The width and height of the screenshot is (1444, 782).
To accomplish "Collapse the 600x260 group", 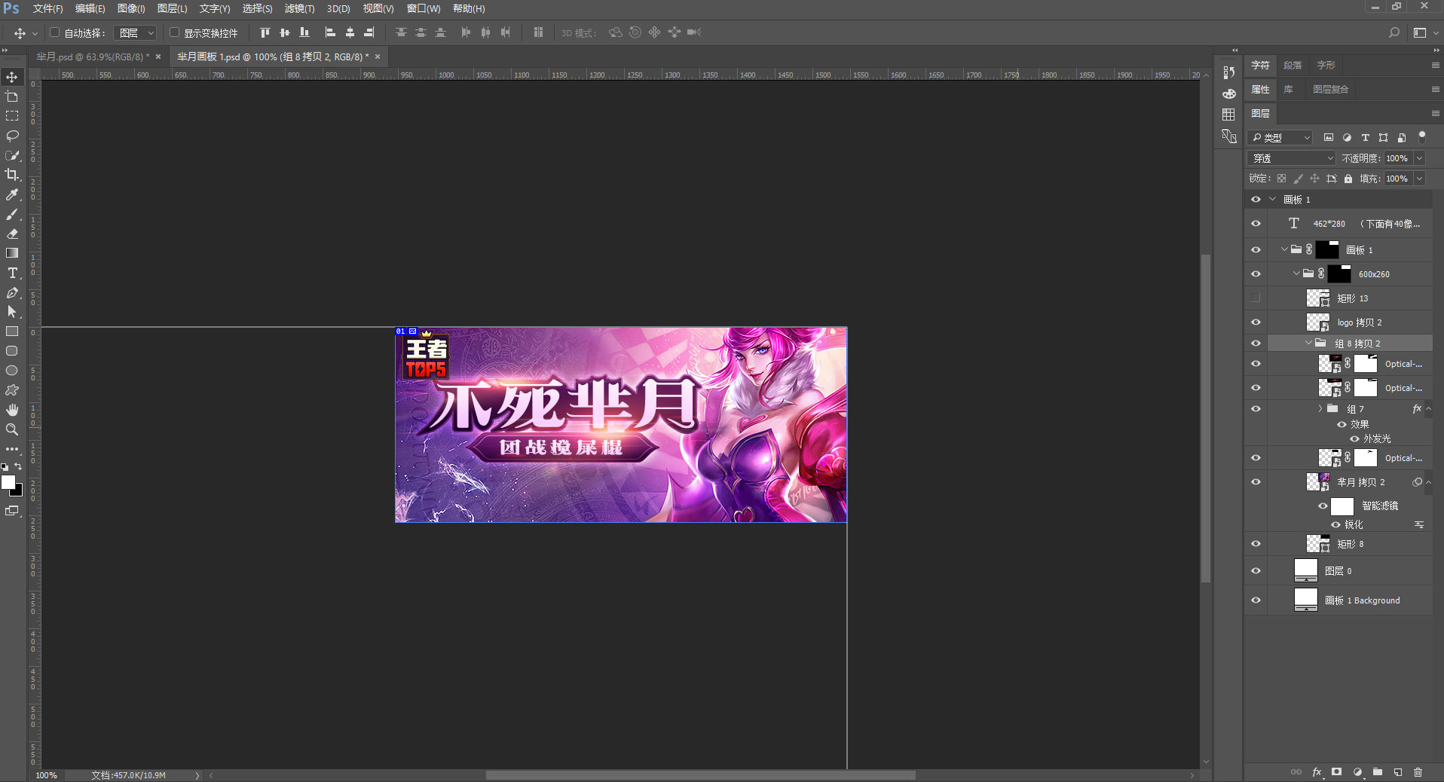I will click(x=1296, y=273).
